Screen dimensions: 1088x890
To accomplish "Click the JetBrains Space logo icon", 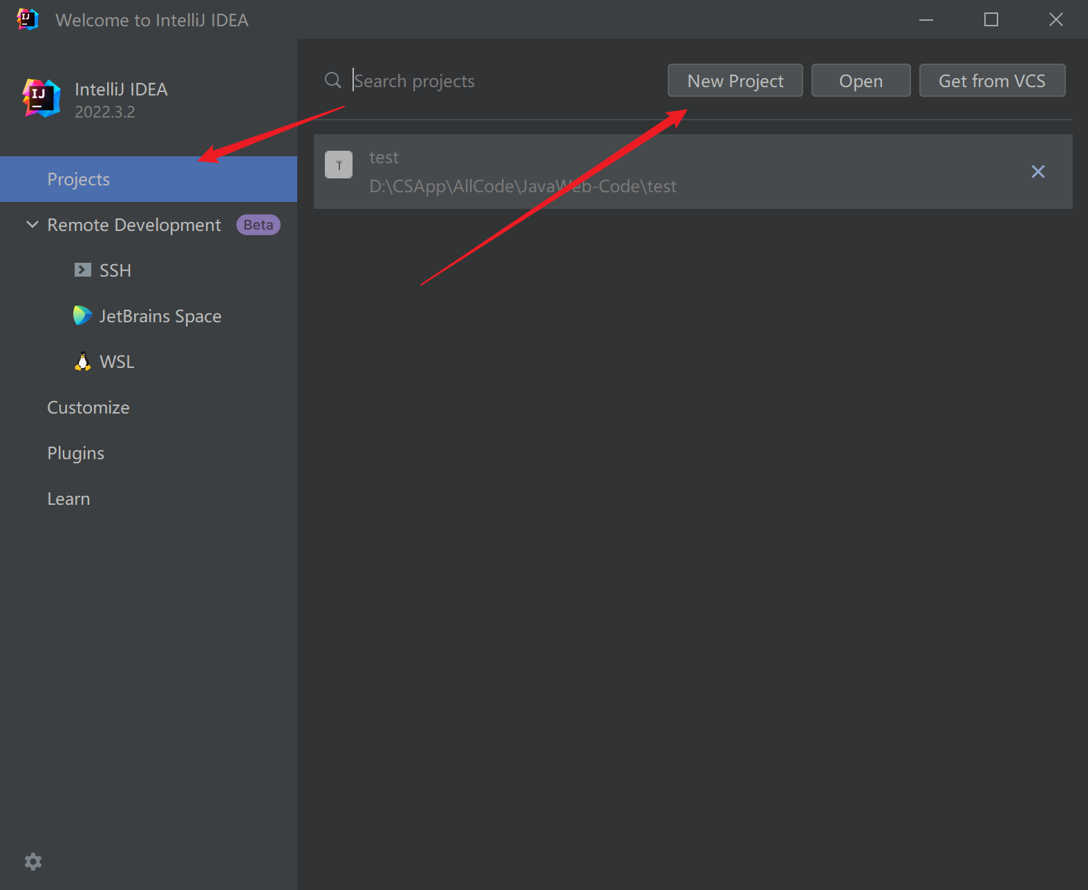I will (x=82, y=315).
